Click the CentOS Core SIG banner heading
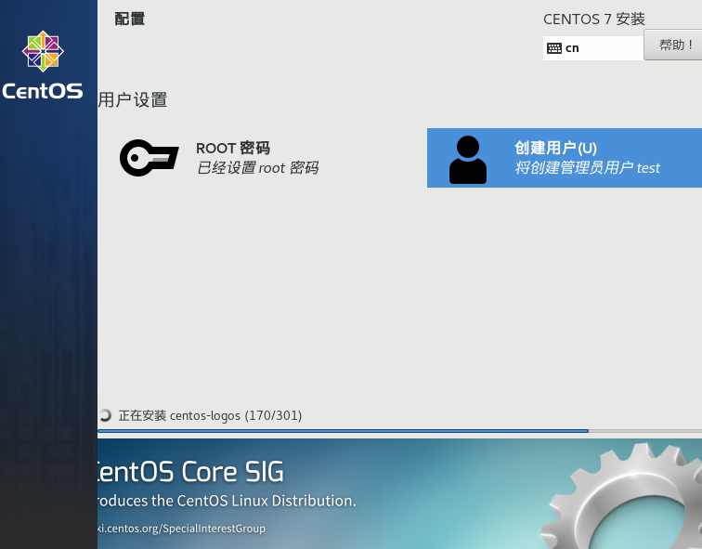This screenshot has height=549, width=702. (190, 472)
